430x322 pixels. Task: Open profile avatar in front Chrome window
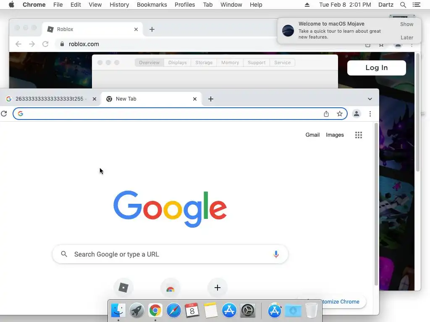356,114
